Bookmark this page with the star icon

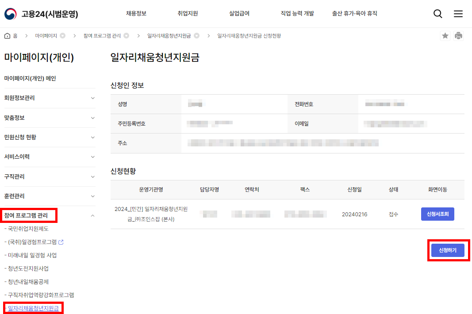pos(445,35)
